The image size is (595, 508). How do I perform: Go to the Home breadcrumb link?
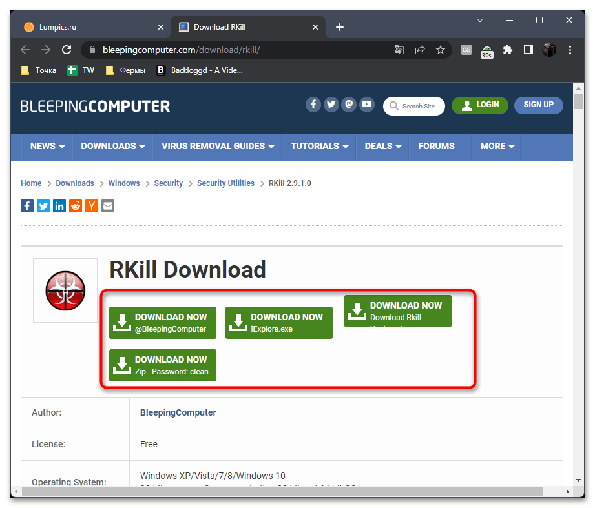point(31,183)
